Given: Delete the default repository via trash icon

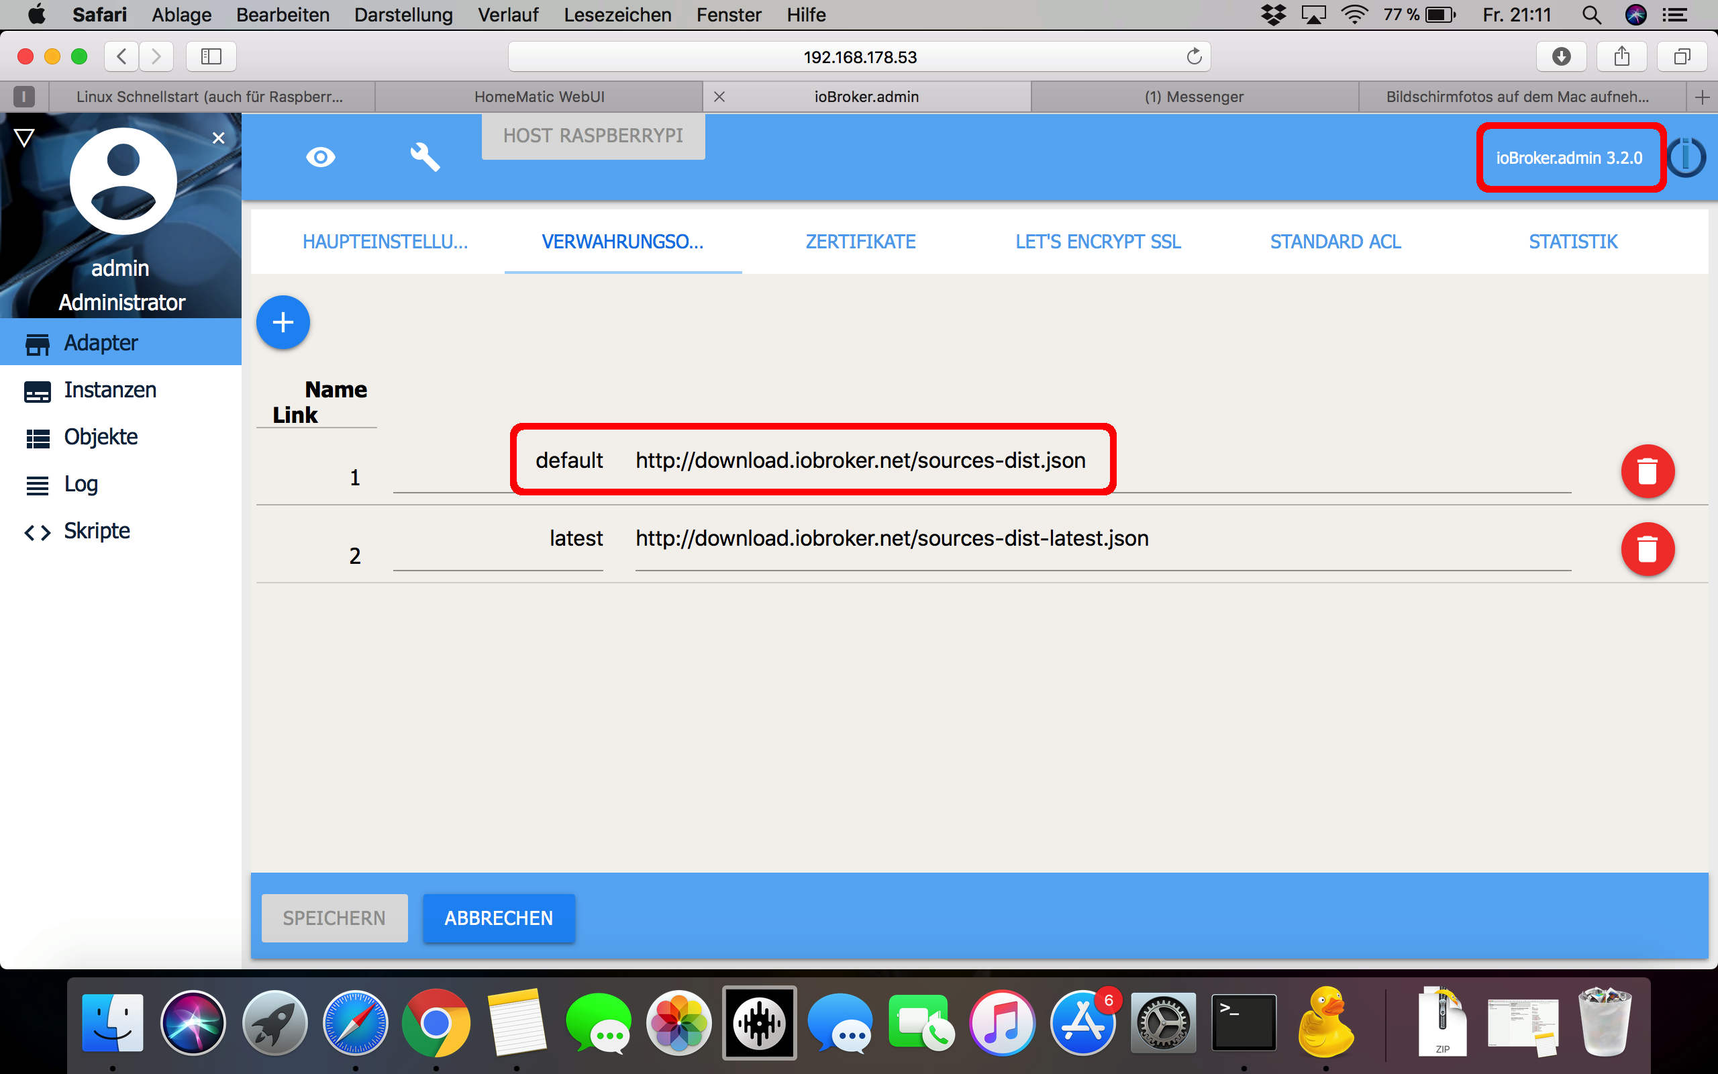Looking at the screenshot, I should tap(1648, 471).
